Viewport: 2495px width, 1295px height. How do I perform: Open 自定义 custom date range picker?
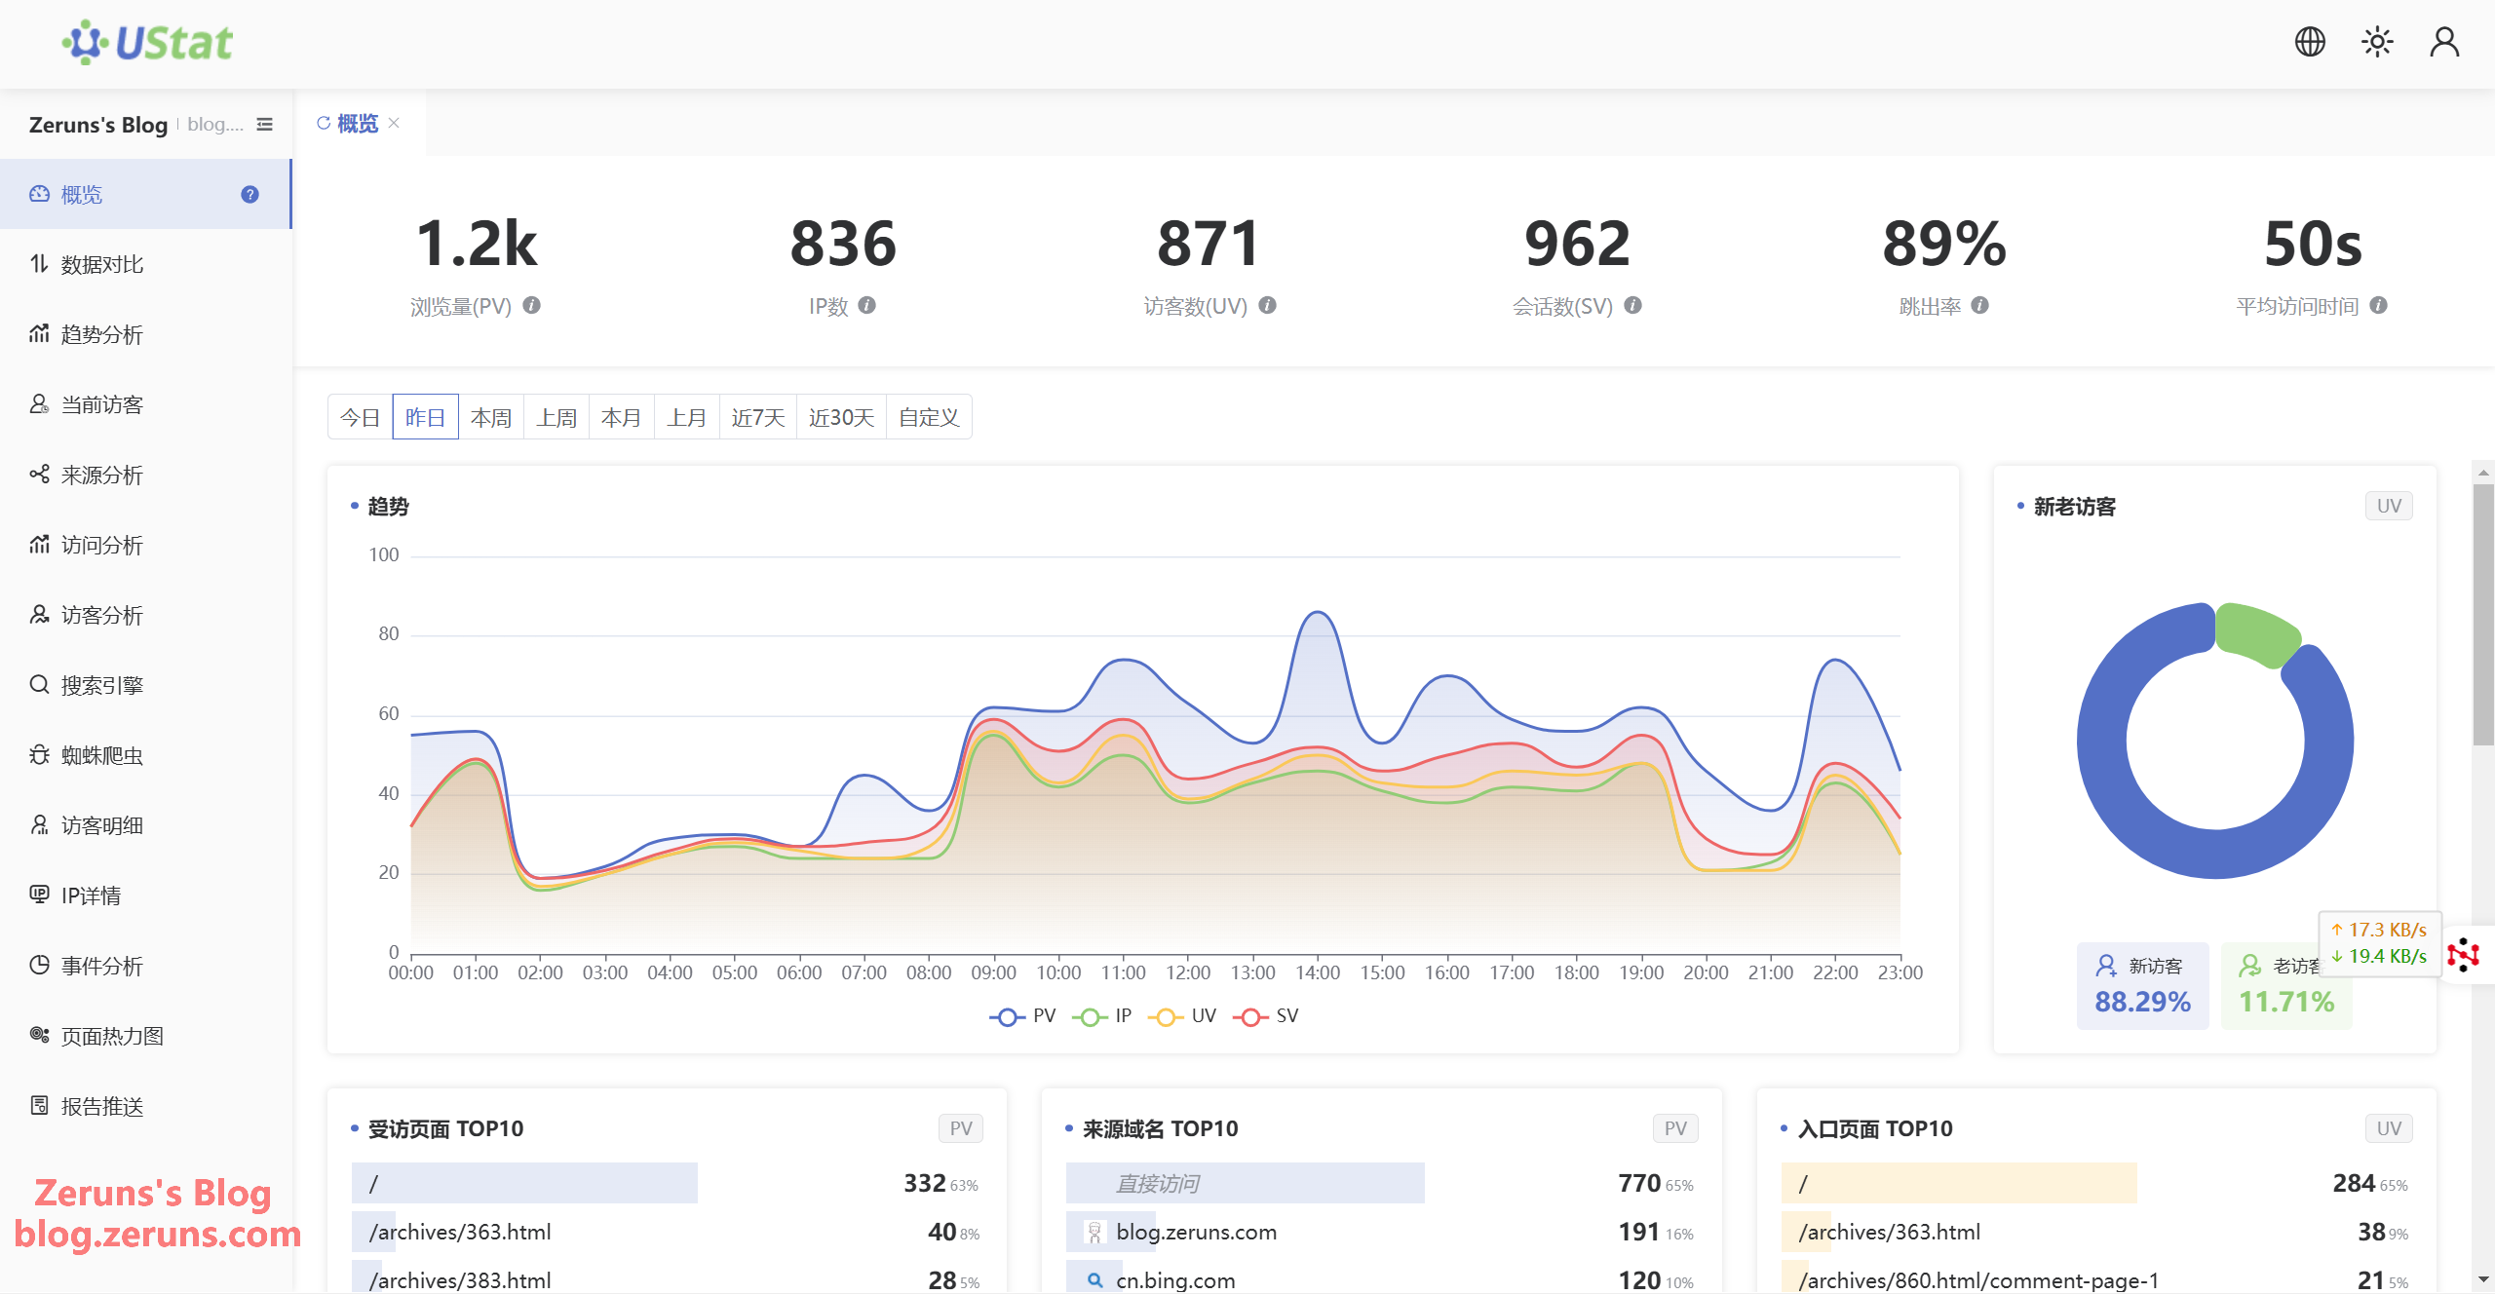click(927, 416)
